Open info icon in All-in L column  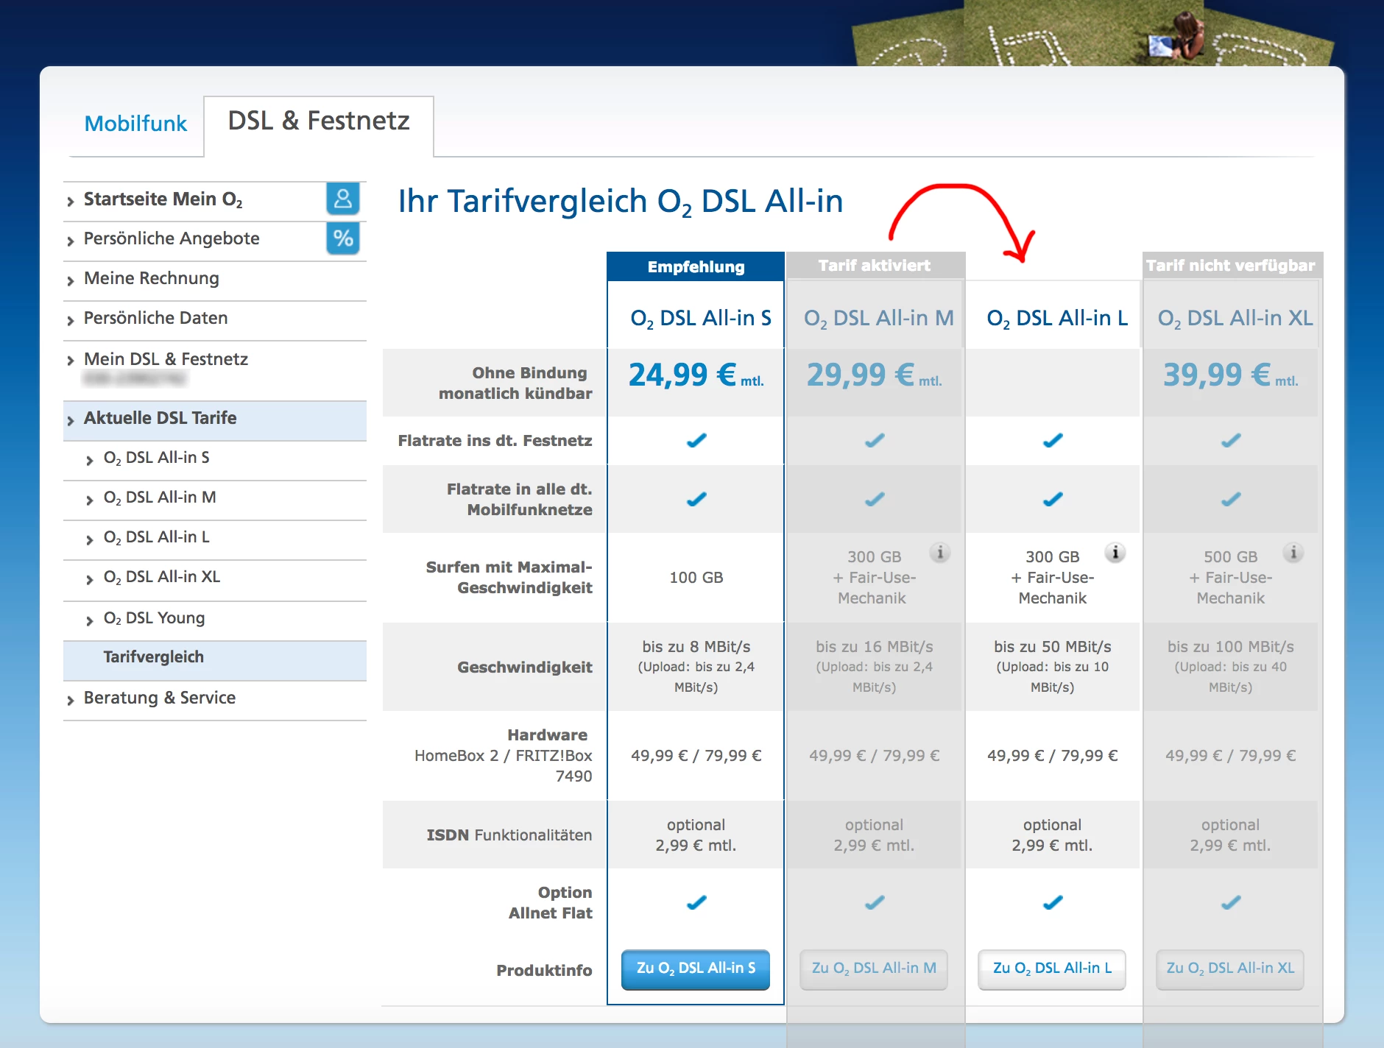[x=1115, y=552]
